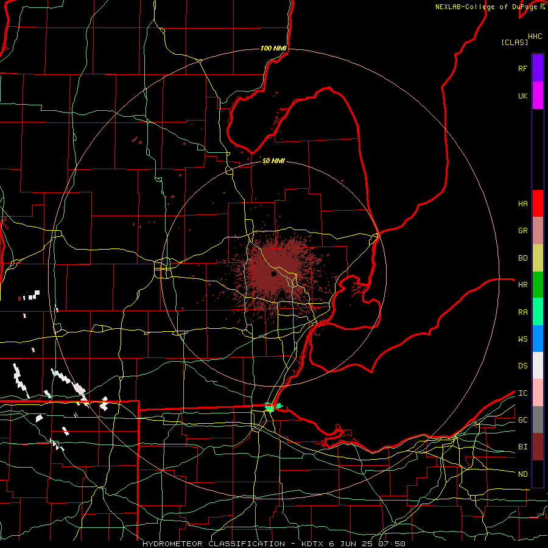The height and width of the screenshot is (548, 548).
Task: Click the RF purple legend swatch
Action: [538, 68]
